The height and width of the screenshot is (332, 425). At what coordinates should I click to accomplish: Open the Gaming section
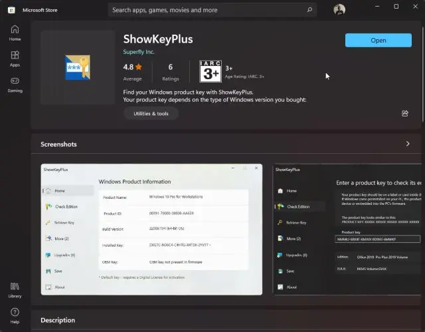click(x=15, y=84)
